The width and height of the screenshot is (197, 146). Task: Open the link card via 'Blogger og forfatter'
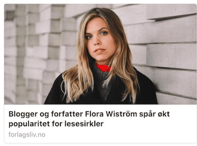coord(46,114)
